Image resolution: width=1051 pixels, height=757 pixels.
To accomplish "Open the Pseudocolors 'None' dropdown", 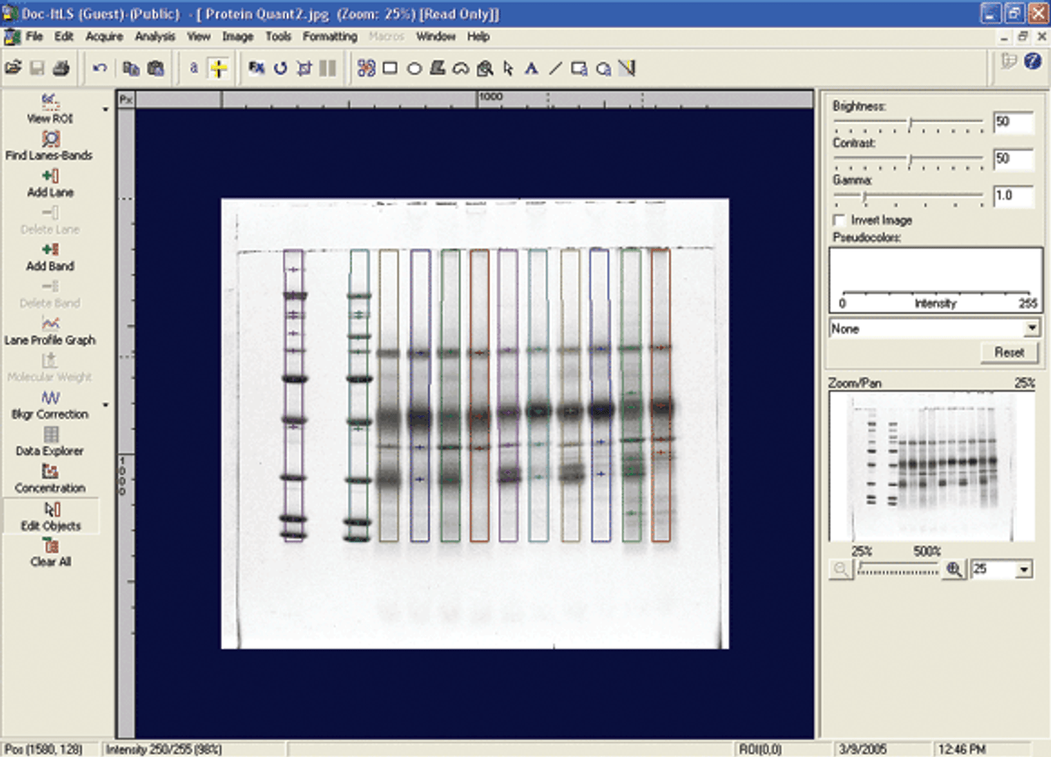I will (x=1032, y=328).
